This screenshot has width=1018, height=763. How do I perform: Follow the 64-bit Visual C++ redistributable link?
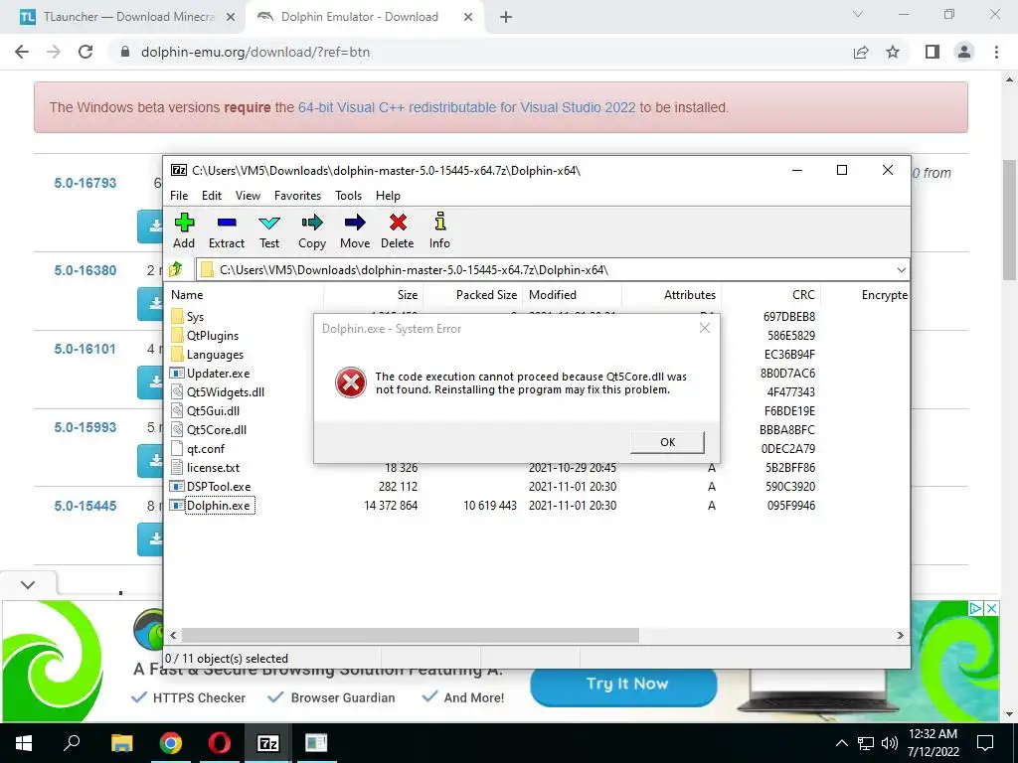466,107
